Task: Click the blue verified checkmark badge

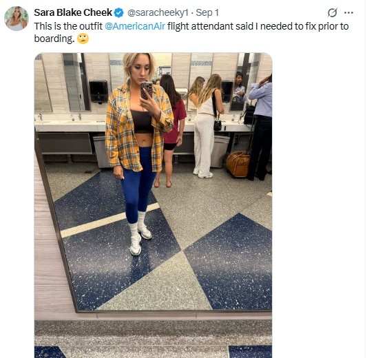Action: [x=118, y=12]
